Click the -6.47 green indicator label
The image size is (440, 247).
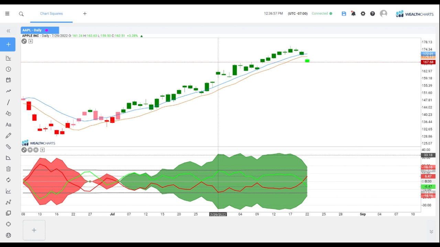428,187
